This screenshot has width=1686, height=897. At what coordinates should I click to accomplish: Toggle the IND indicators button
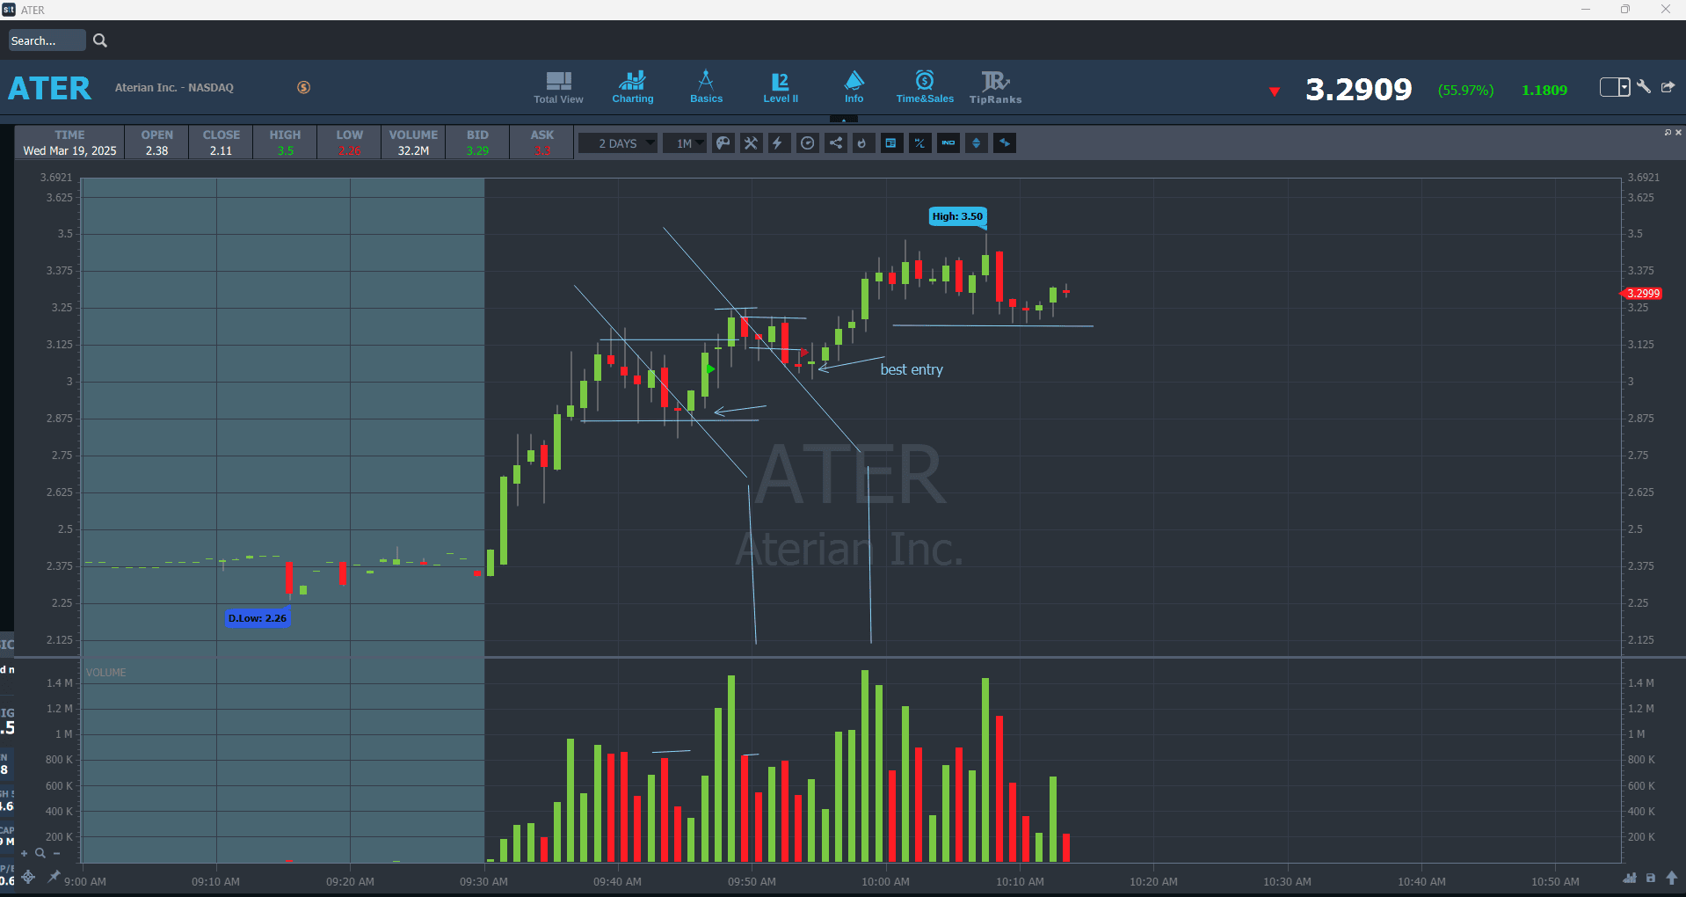pos(948,142)
